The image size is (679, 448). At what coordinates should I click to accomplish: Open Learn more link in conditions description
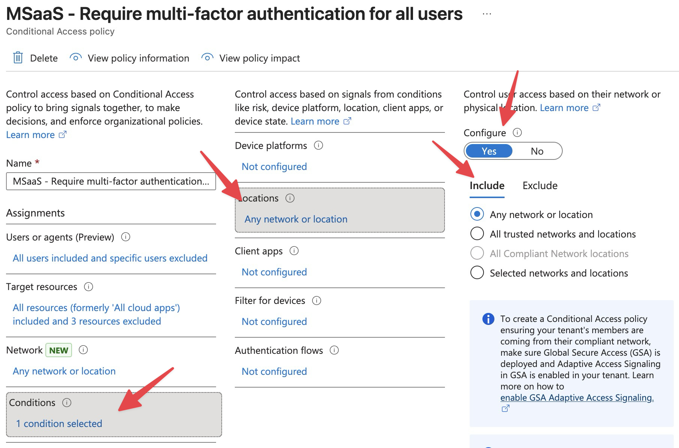pyautogui.click(x=321, y=121)
